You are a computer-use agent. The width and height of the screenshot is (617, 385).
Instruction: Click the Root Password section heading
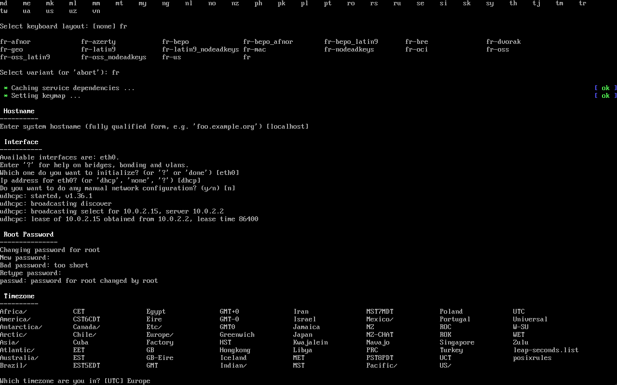(x=28, y=234)
